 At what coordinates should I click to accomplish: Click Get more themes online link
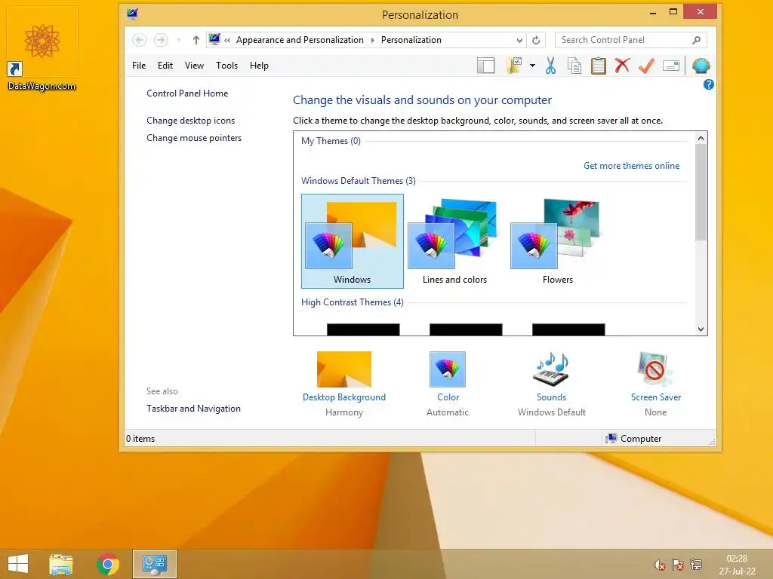point(632,166)
